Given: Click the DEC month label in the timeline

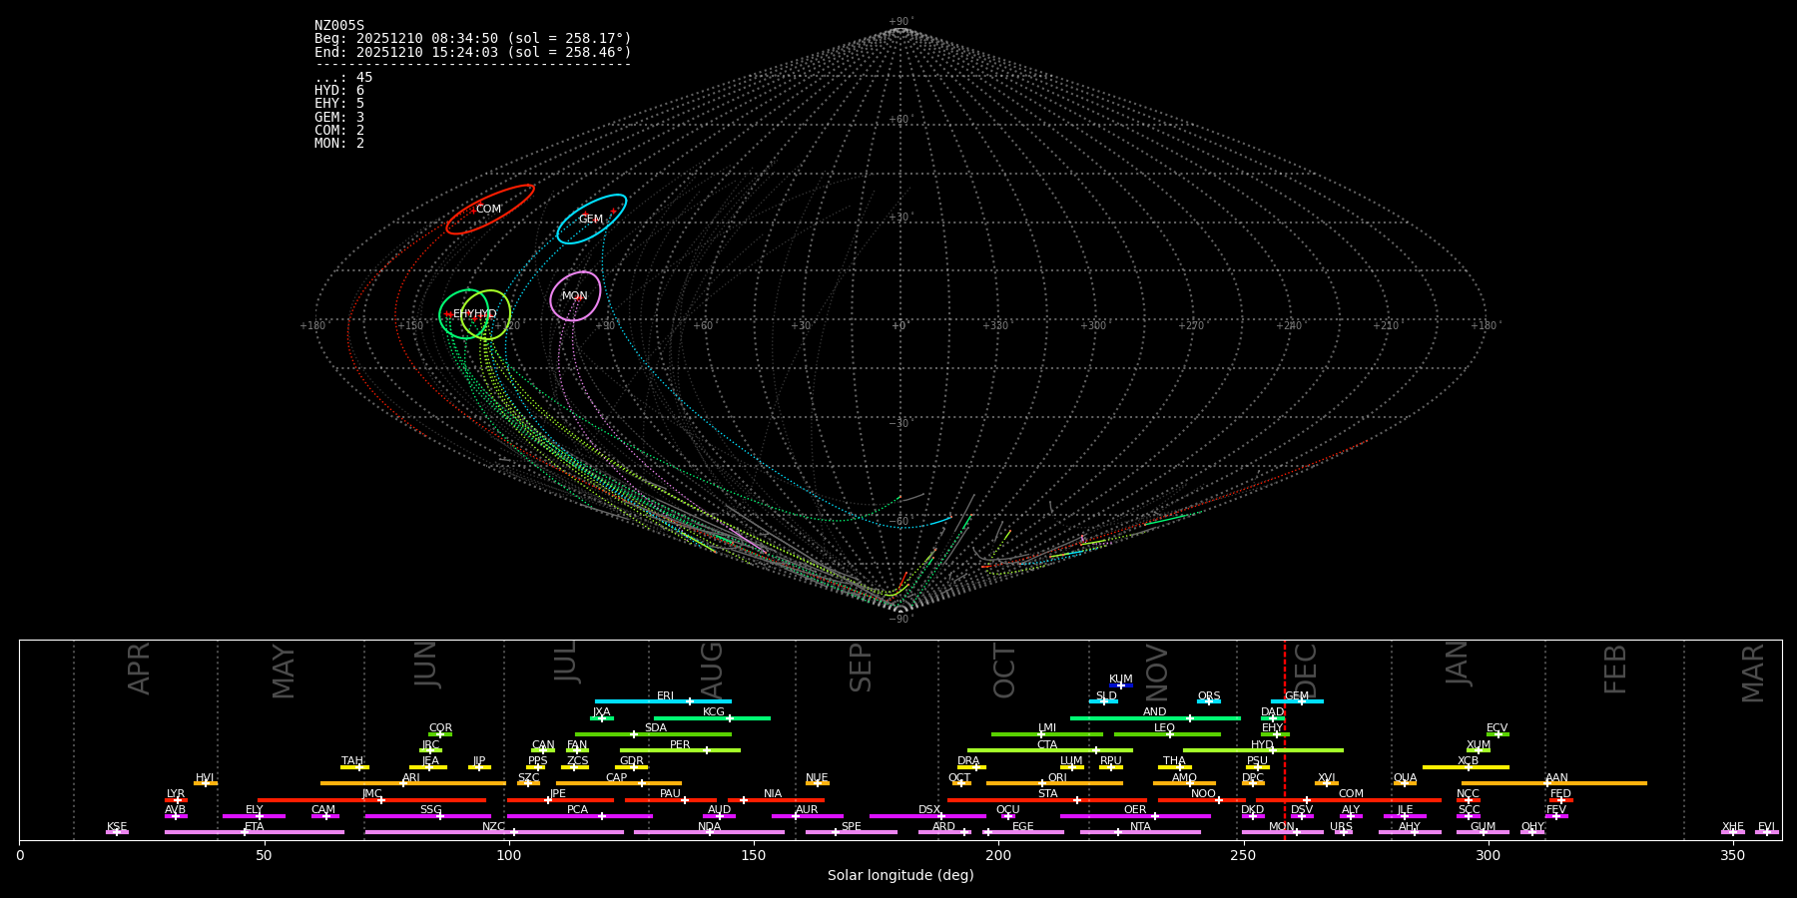Looking at the screenshot, I should pos(1306,671).
